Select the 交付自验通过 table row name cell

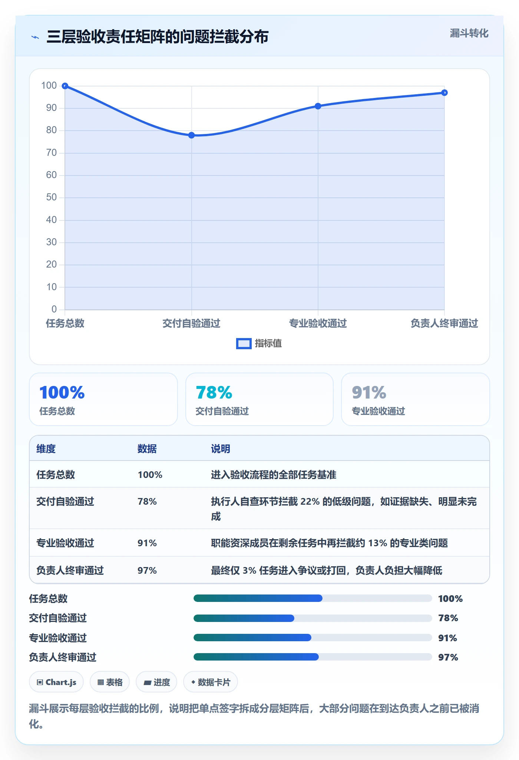pyautogui.click(x=65, y=502)
